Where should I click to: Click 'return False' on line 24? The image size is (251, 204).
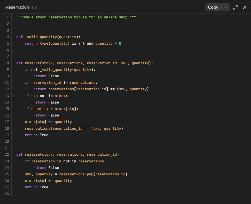46,168
